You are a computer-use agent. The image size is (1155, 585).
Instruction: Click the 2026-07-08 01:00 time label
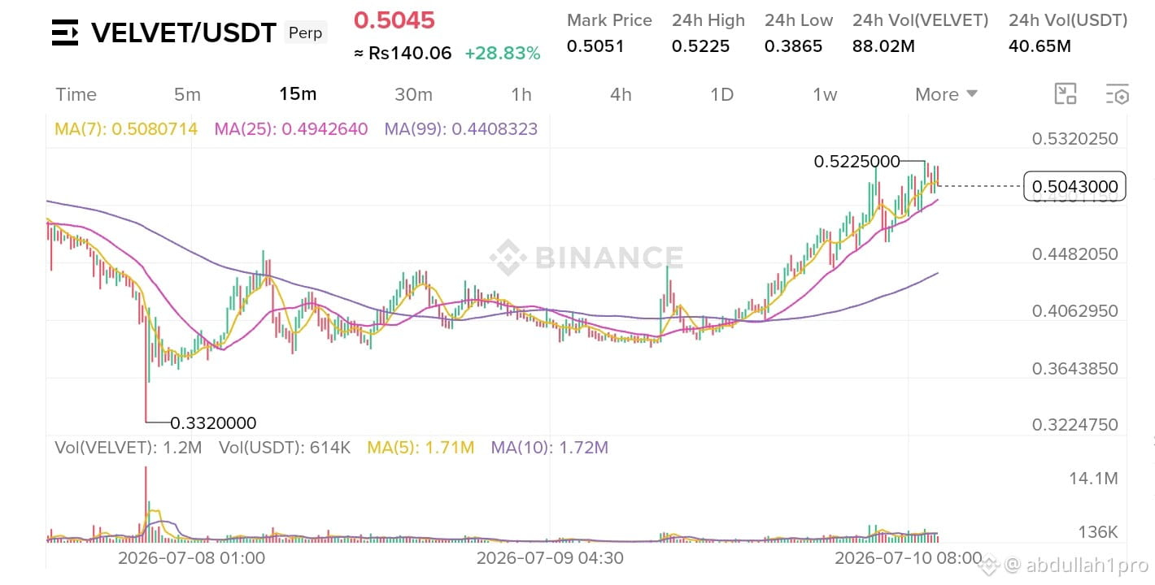click(x=191, y=558)
